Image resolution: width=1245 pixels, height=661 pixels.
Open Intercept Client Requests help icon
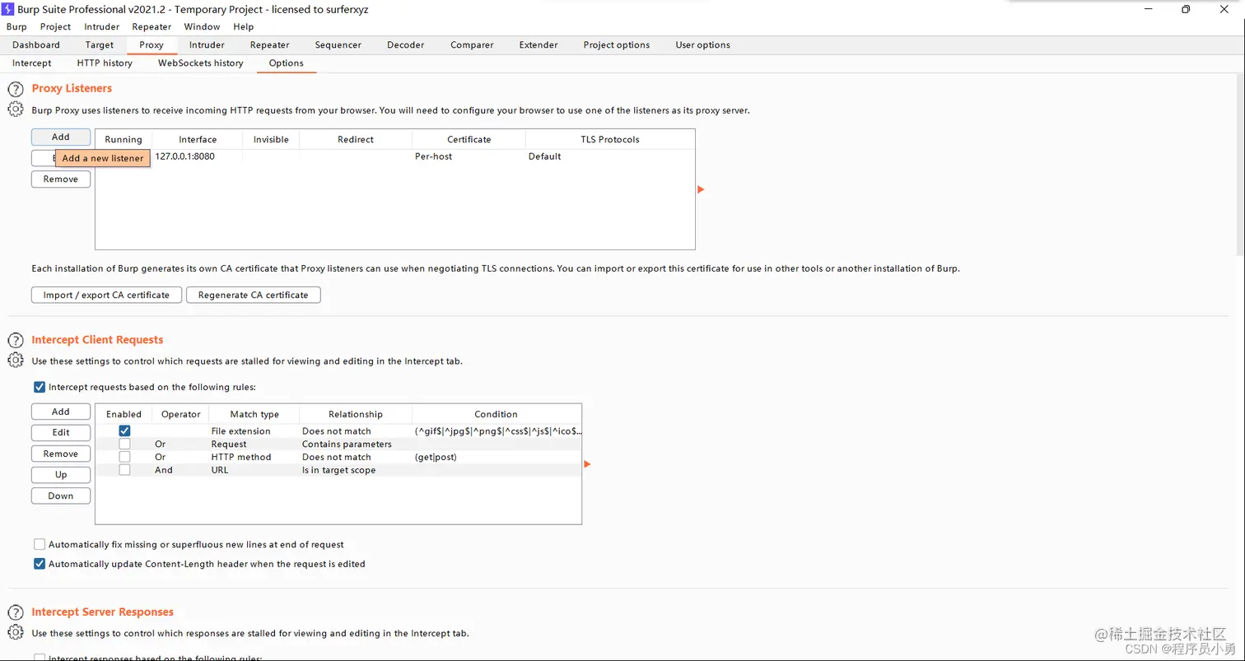pos(16,341)
